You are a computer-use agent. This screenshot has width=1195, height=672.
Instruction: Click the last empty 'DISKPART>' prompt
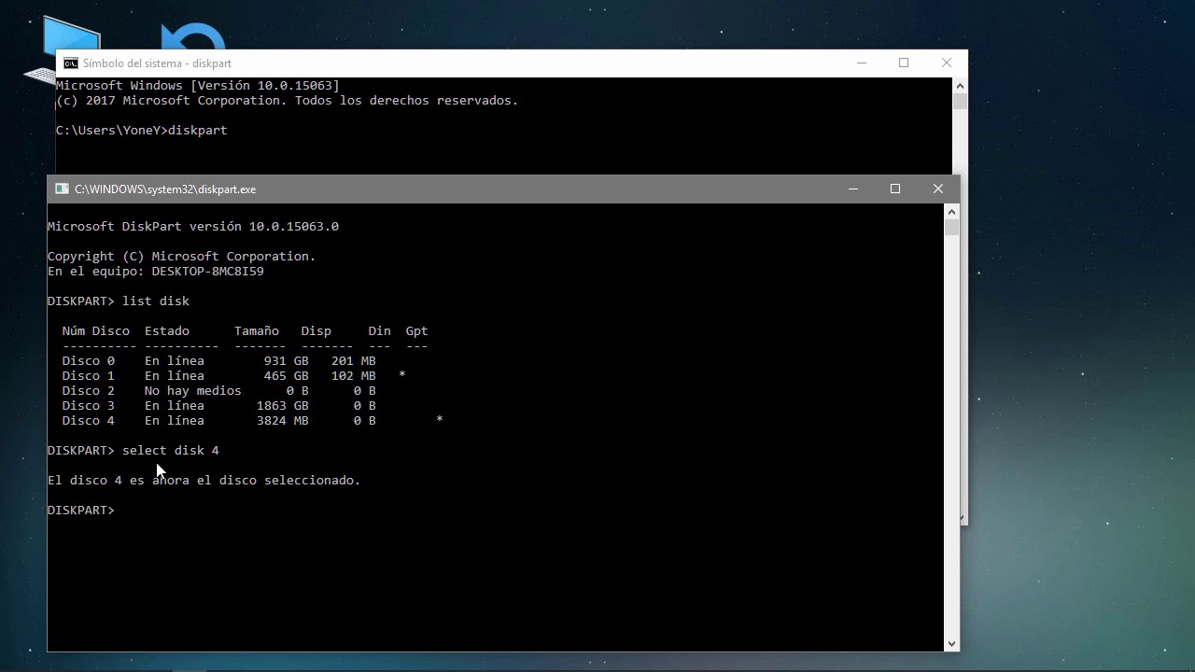click(x=81, y=511)
